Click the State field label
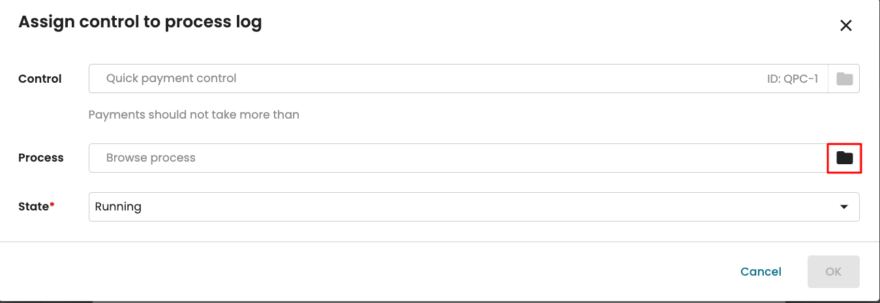880x303 pixels. 33,207
